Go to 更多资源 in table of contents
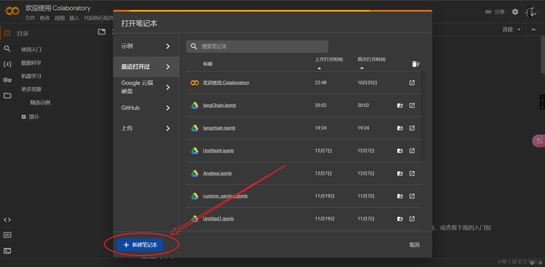545x267 pixels. pyautogui.click(x=31, y=89)
